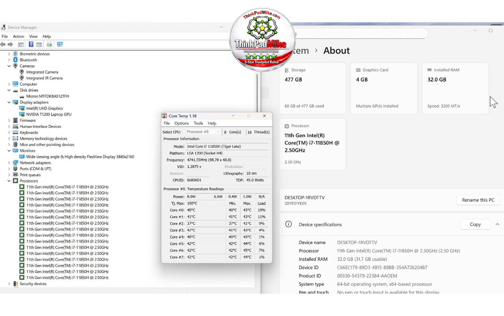The width and height of the screenshot is (504, 316).
Task: Collapse the Monitors tree node
Action: pyautogui.click(x=9, y=151)
